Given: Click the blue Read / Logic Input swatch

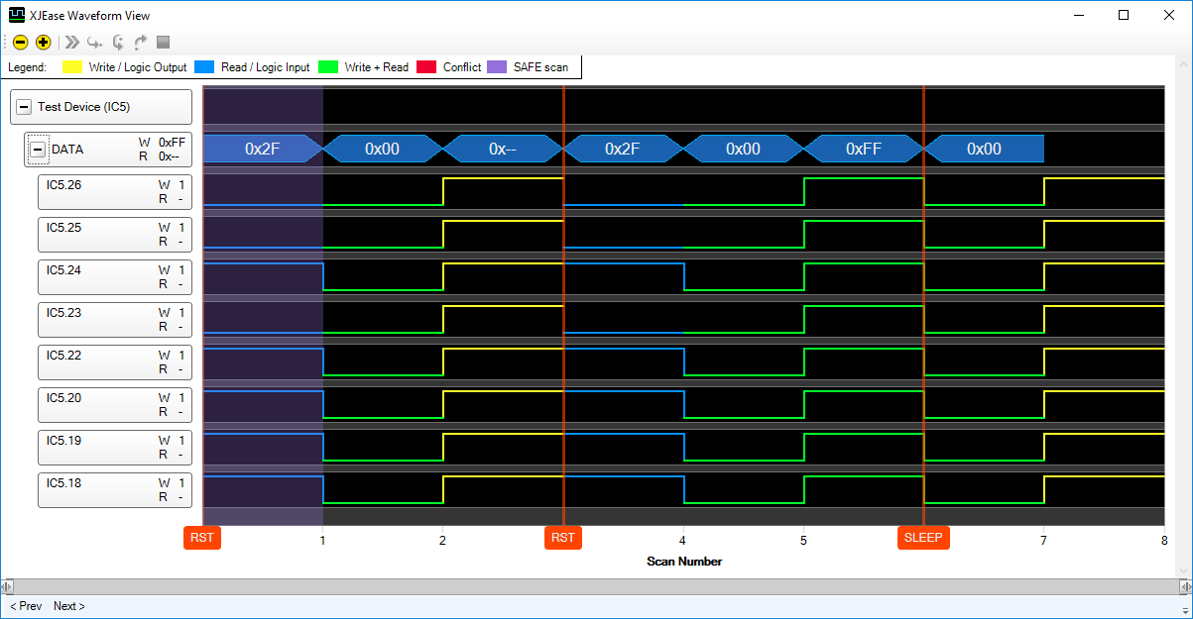Looking at the screenshot, I should point(204,67).
